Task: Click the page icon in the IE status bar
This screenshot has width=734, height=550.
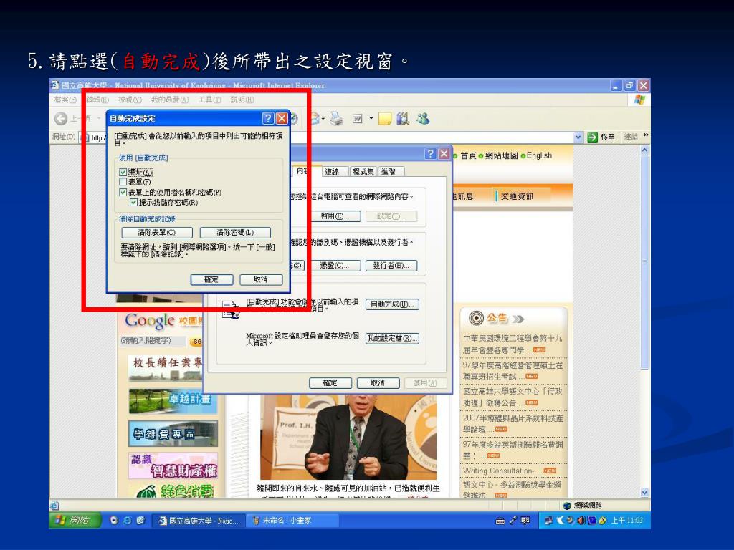Action: (x=54, y=506)
